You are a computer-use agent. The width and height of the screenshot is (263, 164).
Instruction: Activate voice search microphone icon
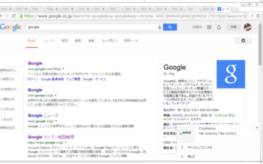[x=159, y=27]
